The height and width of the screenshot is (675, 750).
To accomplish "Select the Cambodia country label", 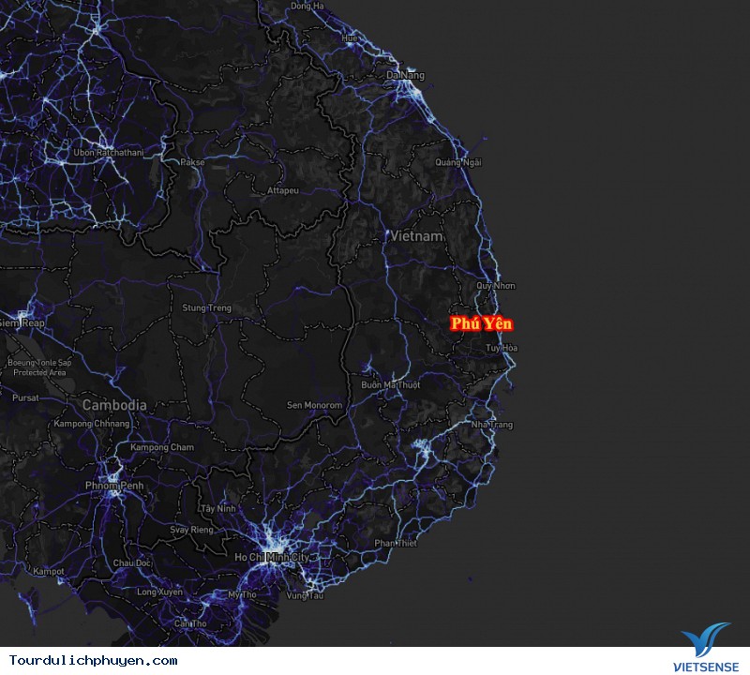I will (113, 405).
